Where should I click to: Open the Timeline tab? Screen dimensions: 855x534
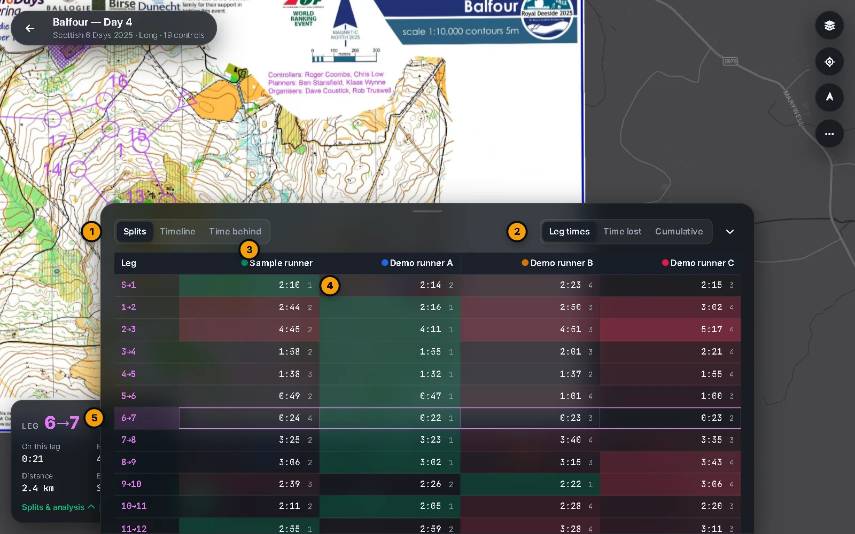pyautogui.click(x=177, y=232)
